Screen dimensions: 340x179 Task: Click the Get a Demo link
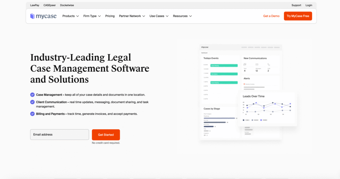click(x=271, y=16)
